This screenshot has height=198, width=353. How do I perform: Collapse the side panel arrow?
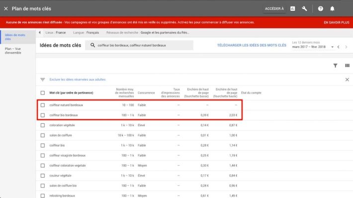[40, 33]
